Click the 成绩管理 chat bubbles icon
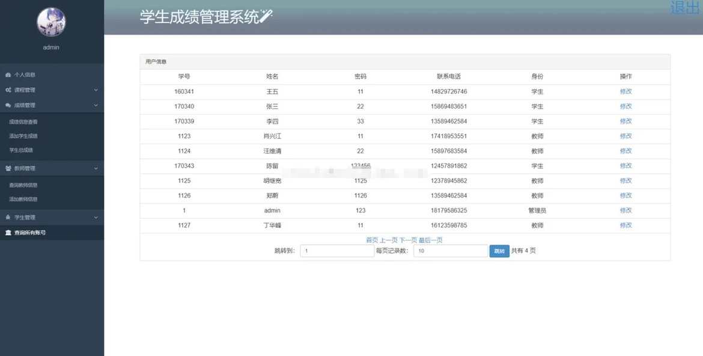Viewport: 703px width, 356px height. point(8,105)
